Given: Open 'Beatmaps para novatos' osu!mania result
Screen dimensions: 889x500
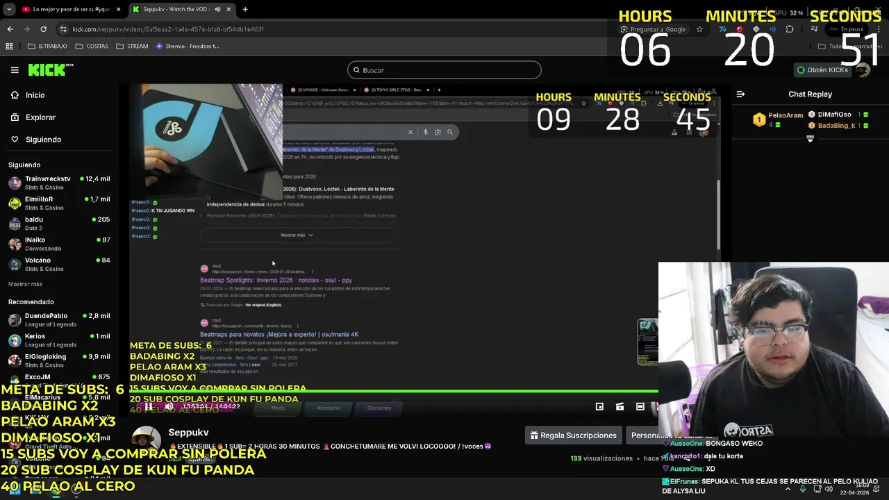Looking at the screenshot, I should [279, 335].
